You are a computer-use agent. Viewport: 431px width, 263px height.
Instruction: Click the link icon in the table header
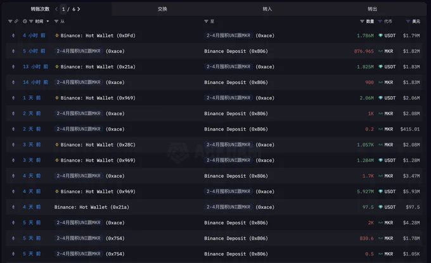[16, 21]
